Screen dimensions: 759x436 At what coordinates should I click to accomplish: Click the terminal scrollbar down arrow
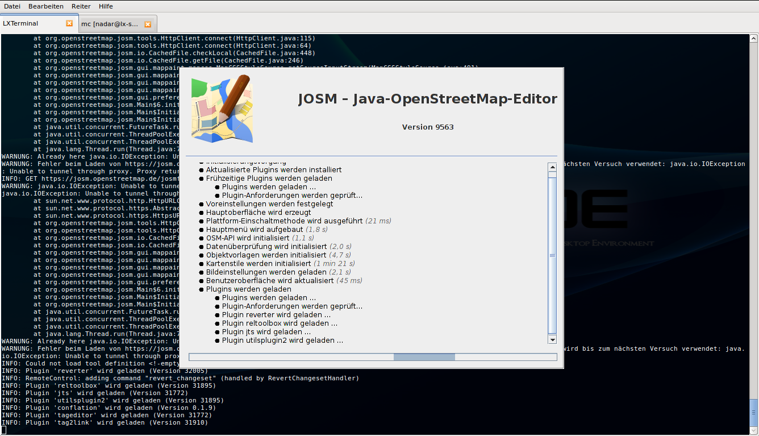pos(753,430)
